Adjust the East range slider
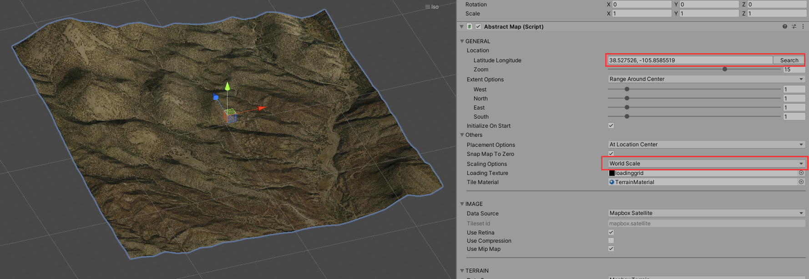Viewport: 809px width, 279px height. click(627, 107)
